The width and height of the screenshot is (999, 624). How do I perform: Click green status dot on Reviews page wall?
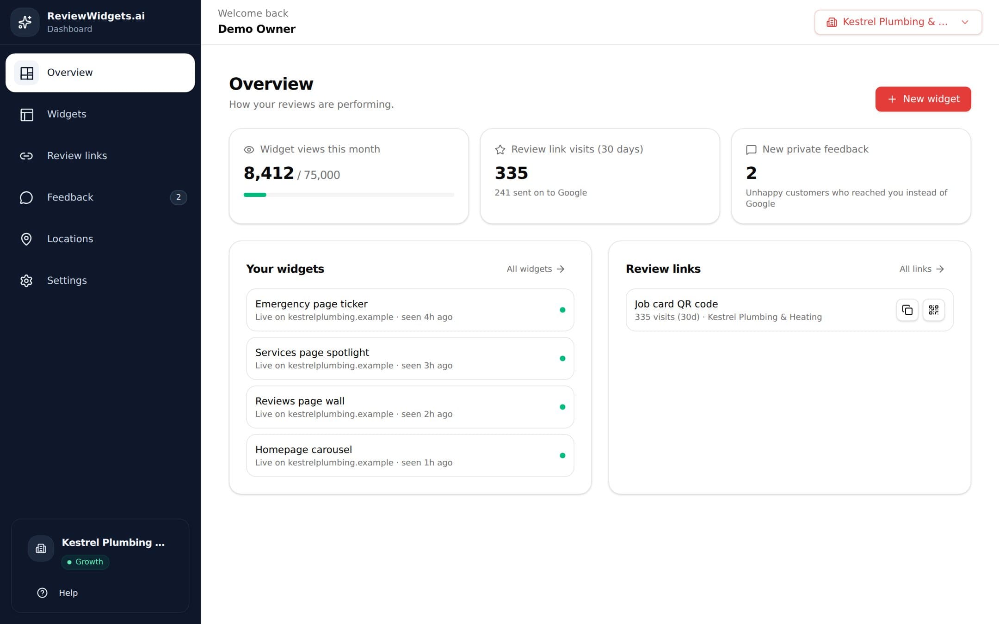click(x=562, y=407)
